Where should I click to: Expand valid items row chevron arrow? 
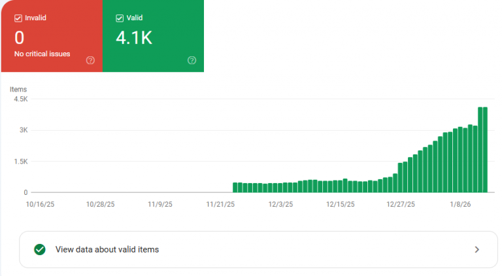coord(477,249)
